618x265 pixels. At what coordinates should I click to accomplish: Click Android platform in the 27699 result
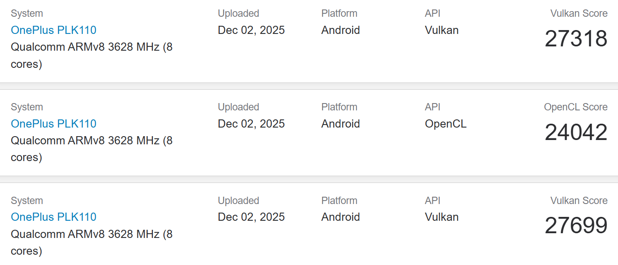tap(340, 217)
